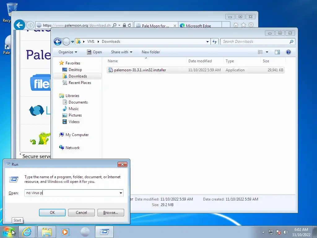Image resolution: width=317 pixels, height=238 pixels.
Task: Select My Computer in the sidebar
Action: (x=77, y=135)
